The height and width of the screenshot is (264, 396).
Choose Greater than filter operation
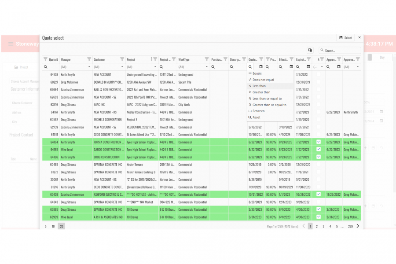(x=270, y=92)
